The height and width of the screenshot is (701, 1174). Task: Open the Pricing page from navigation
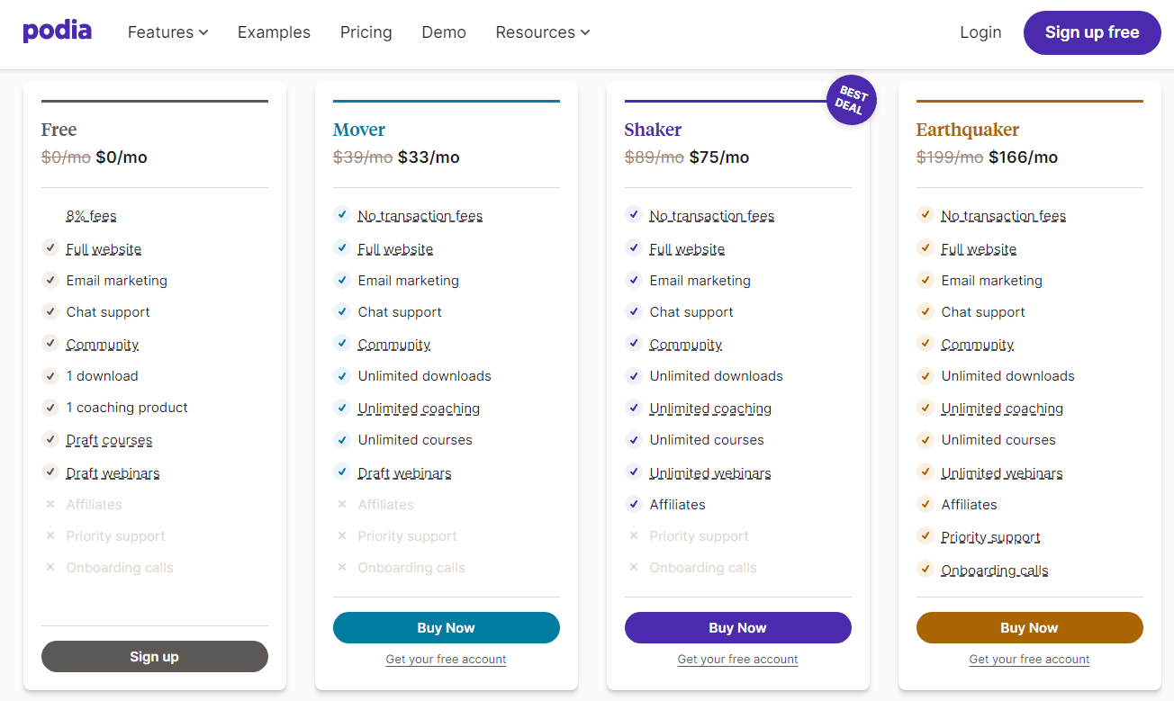coord(366,32)
